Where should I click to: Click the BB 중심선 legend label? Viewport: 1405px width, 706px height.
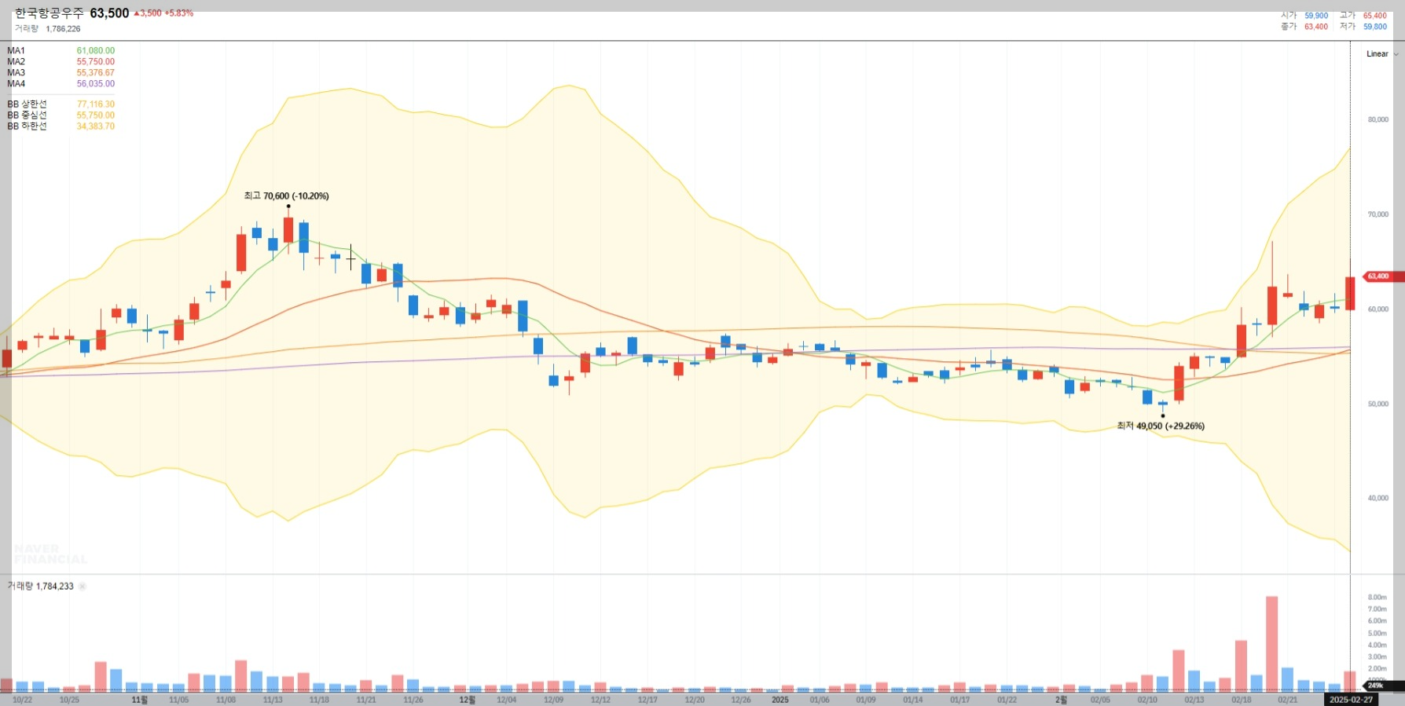coord(27,115)
